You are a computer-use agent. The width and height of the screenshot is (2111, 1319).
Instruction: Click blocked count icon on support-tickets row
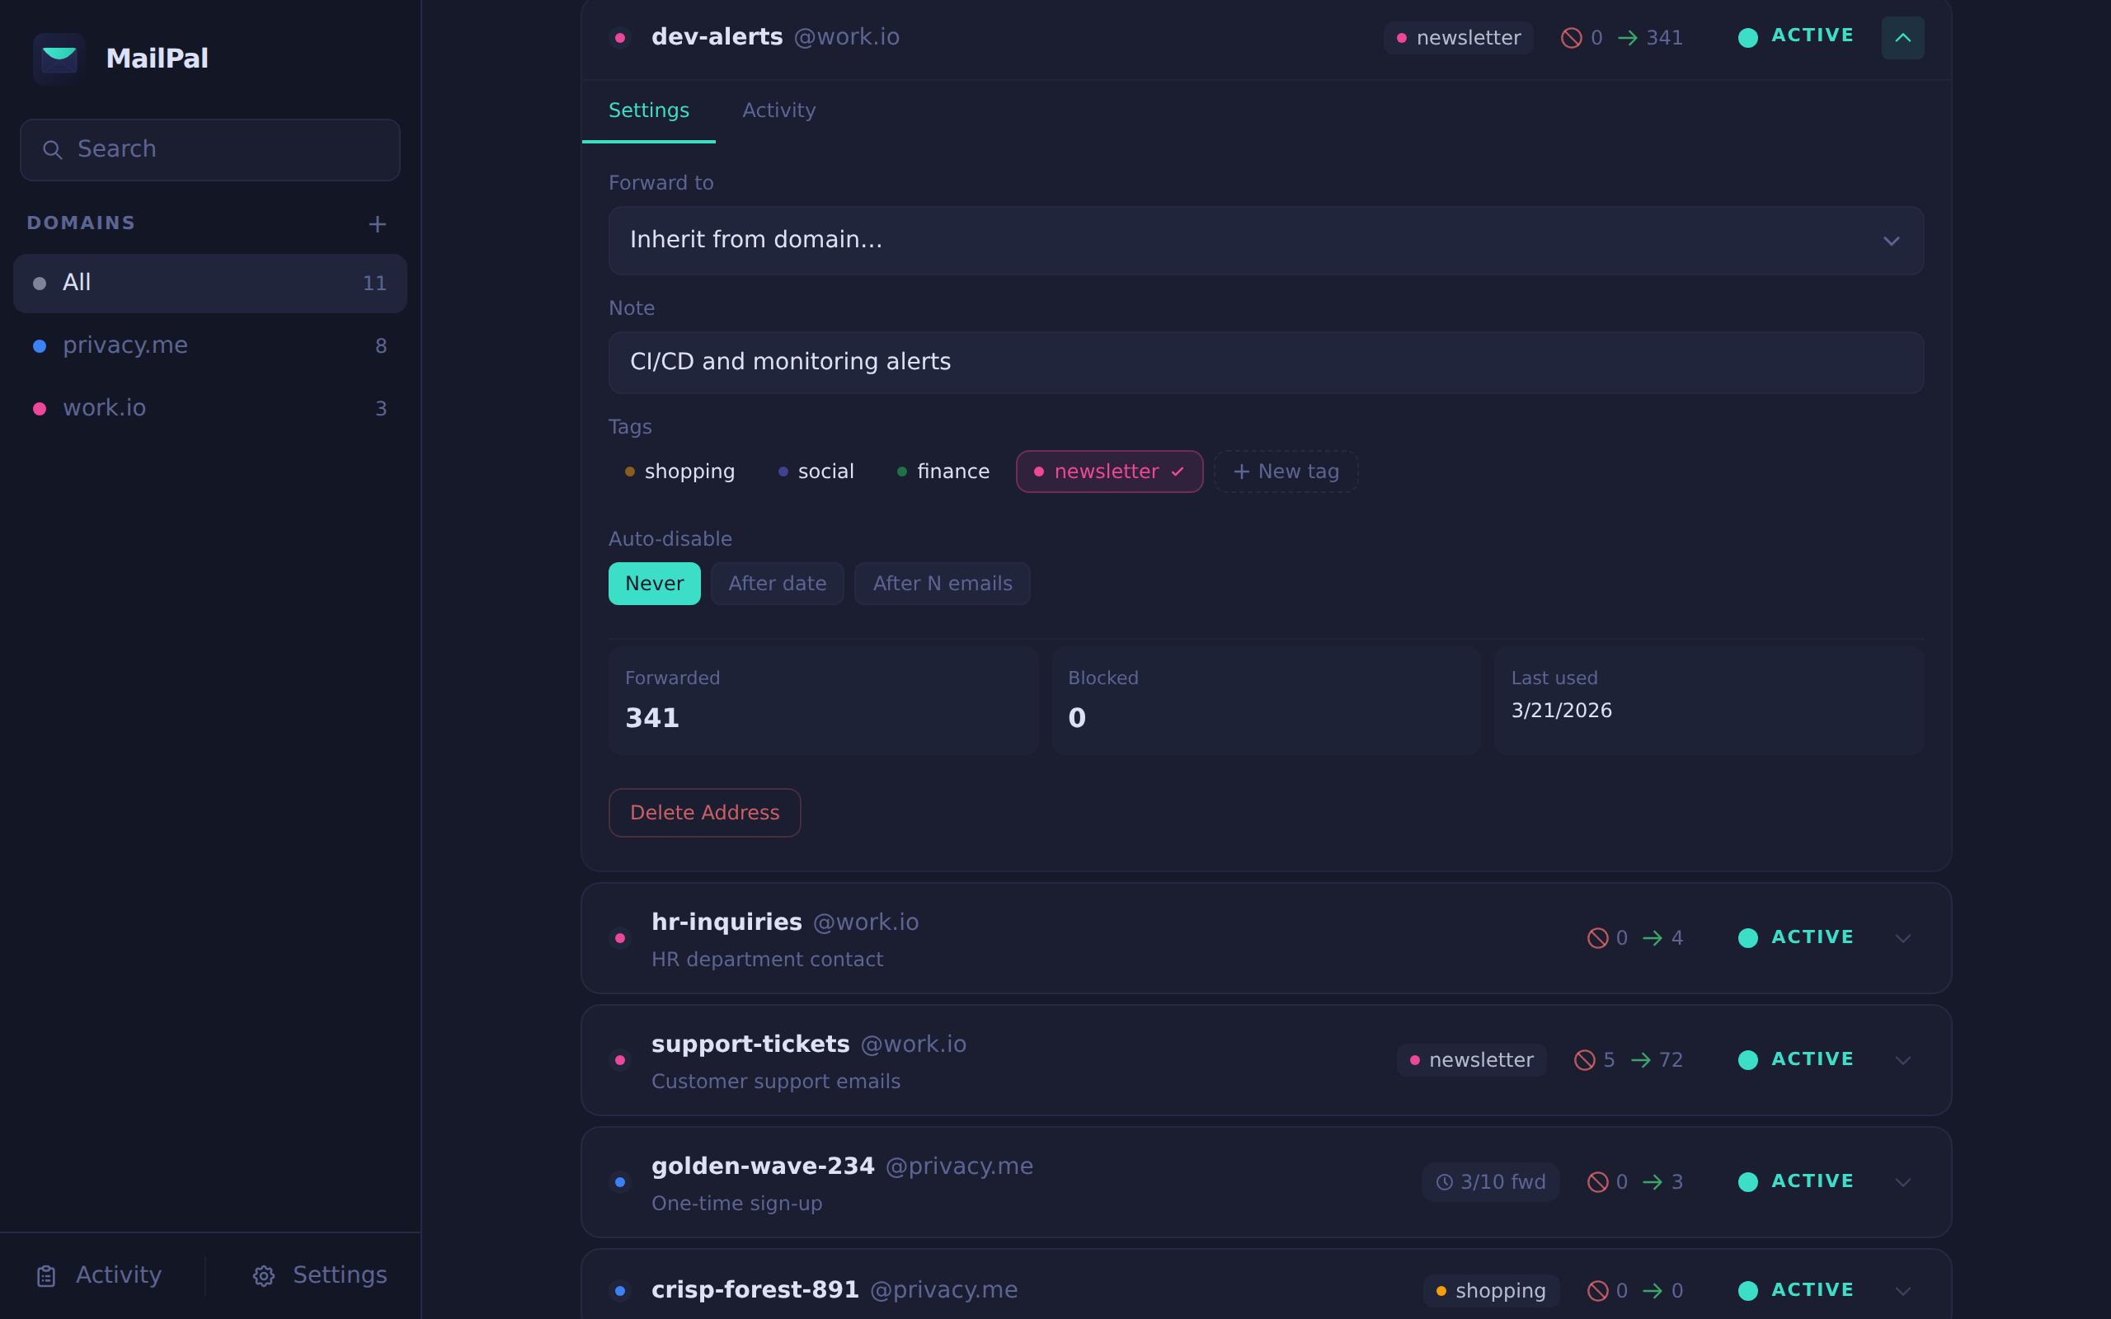[1584, 1060]
